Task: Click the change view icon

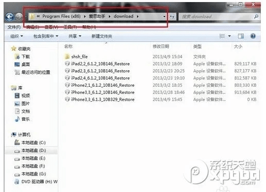Action: tap(222, 36)
